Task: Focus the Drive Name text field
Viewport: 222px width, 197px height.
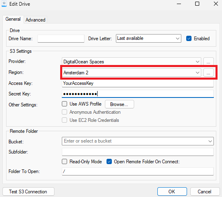Action: (61, 39)
